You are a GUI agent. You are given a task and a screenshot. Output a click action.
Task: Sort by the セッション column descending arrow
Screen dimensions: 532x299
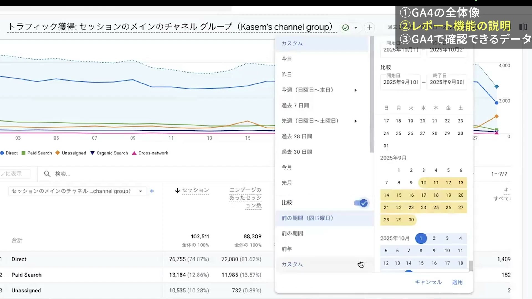tap(177, 190)
